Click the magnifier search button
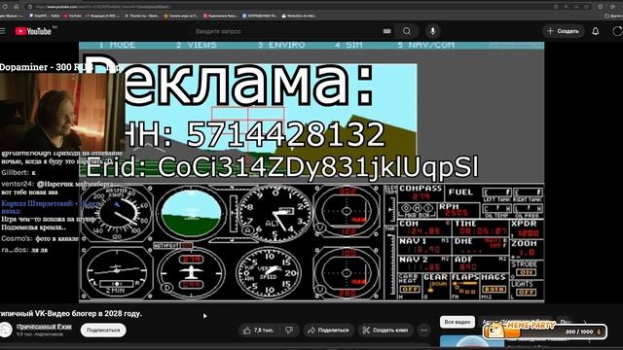This screenshot has width=623, height=350. pyautogui.click(x=407, y=31)
